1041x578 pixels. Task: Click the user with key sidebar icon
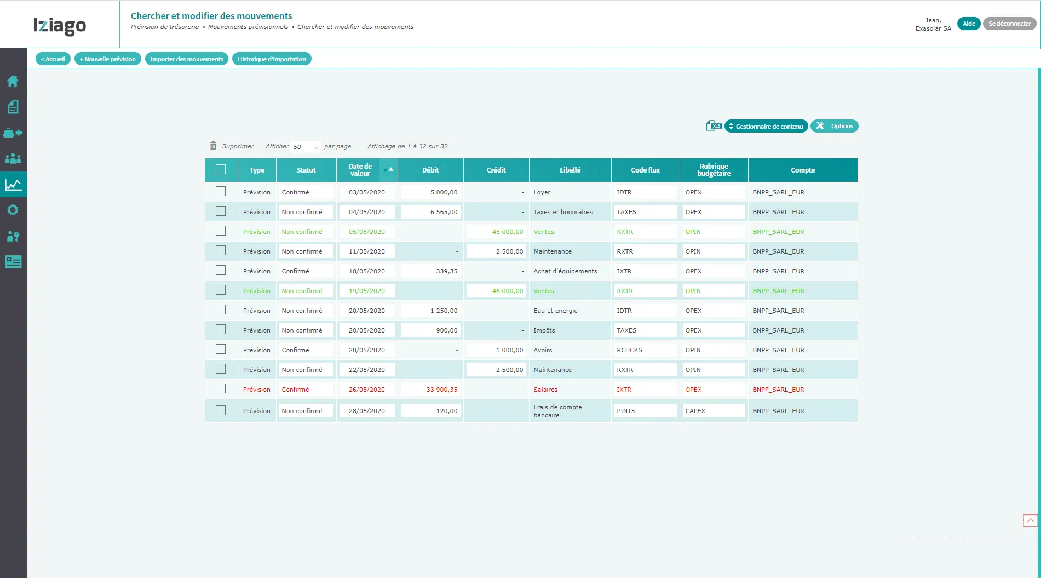pos(13,236)
